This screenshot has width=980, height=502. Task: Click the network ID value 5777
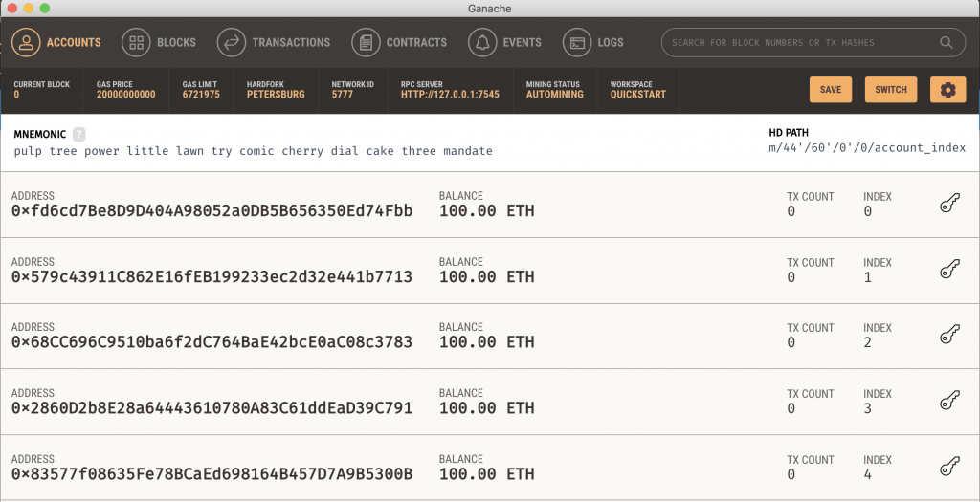pyautogui.click(x=343, y=95)
